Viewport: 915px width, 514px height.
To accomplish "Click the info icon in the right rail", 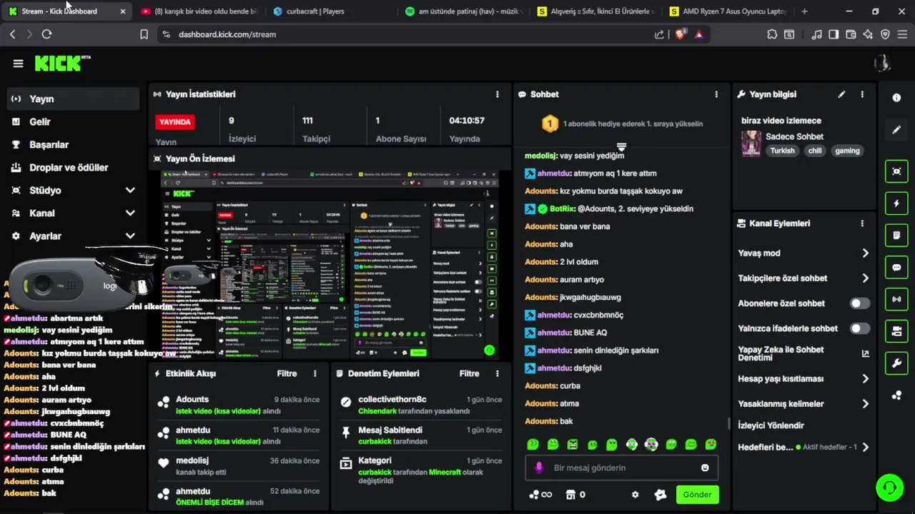I will pos(896,98).
